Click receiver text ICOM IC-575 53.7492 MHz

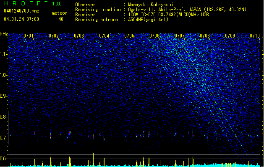click(x=168, y=15)
